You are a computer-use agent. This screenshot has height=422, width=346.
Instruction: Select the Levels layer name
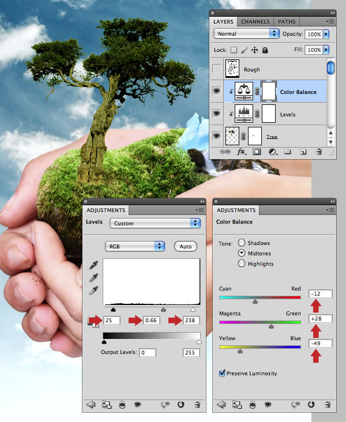point(288,114)
